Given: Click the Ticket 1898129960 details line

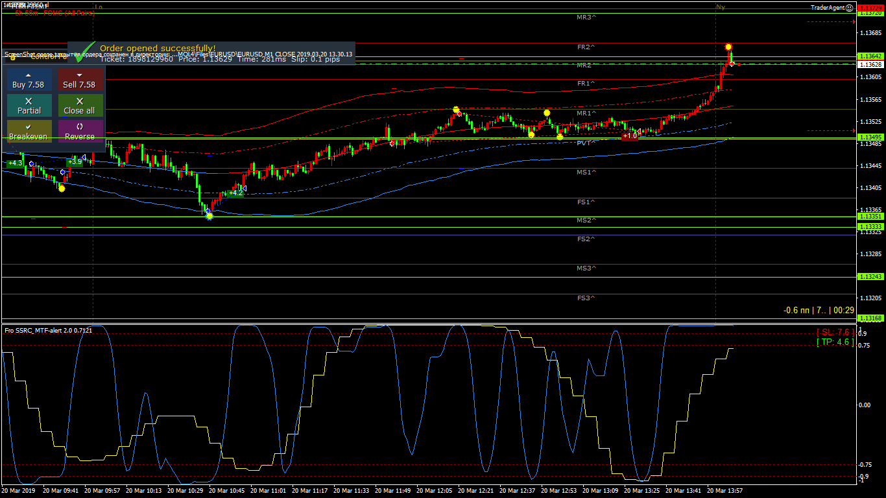Looking at the screenshot, I should coord(220,59).
